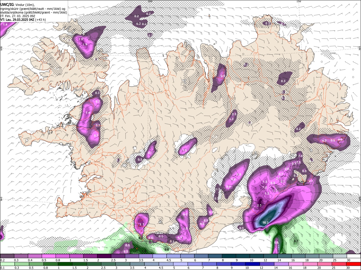361x270 pixels.
Task: Select the magenta 0.5 snow legend swatch
Action: point(49,256)
